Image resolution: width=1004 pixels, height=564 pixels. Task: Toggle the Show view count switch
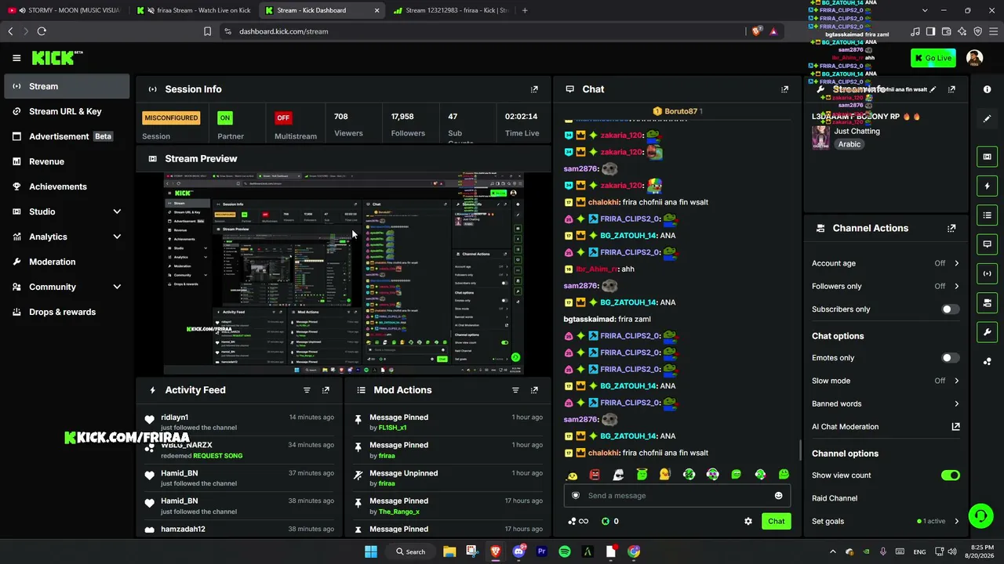click(x=950, y=475)
